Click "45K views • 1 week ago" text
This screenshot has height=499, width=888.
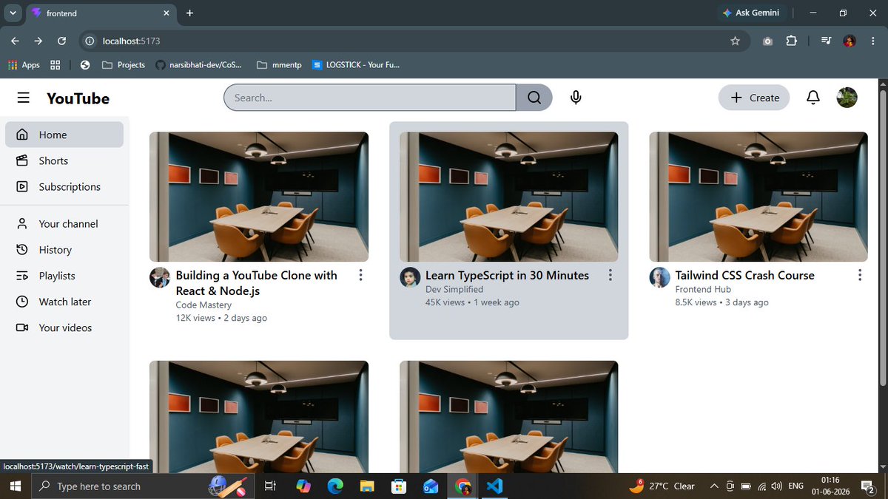click(x=472, y=302)
